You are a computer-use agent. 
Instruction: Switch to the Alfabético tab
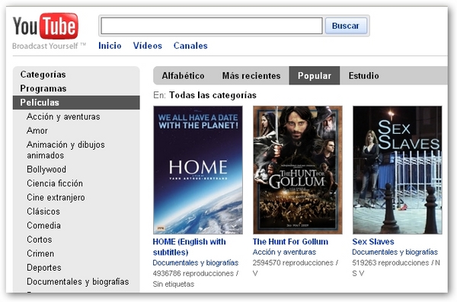point(183,76)
